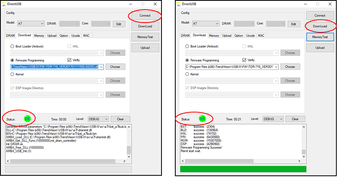
Task: Open the Ucode tab in the right window
Action: click(251, 35)
